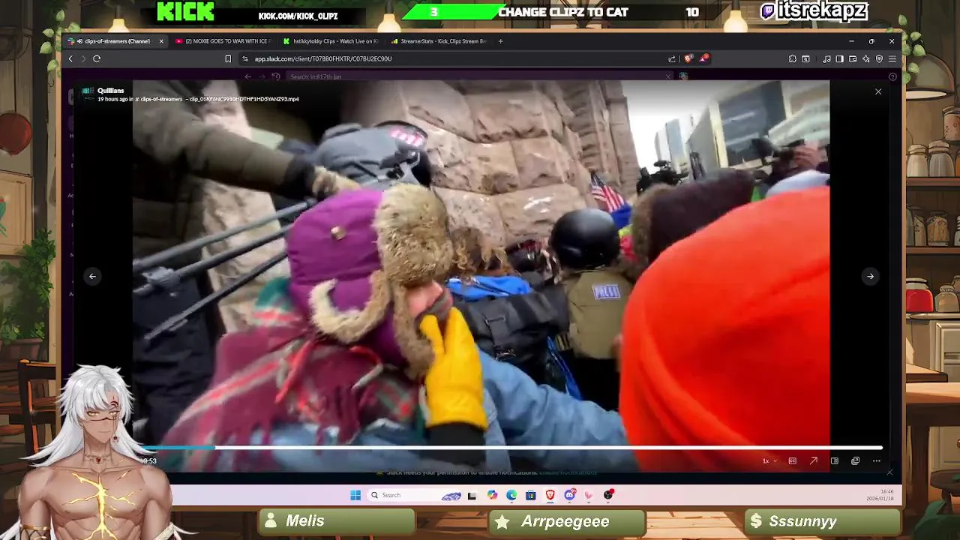Open OBS Studio from the taskbar
The image size is (960, 540).
pos(608,495)
